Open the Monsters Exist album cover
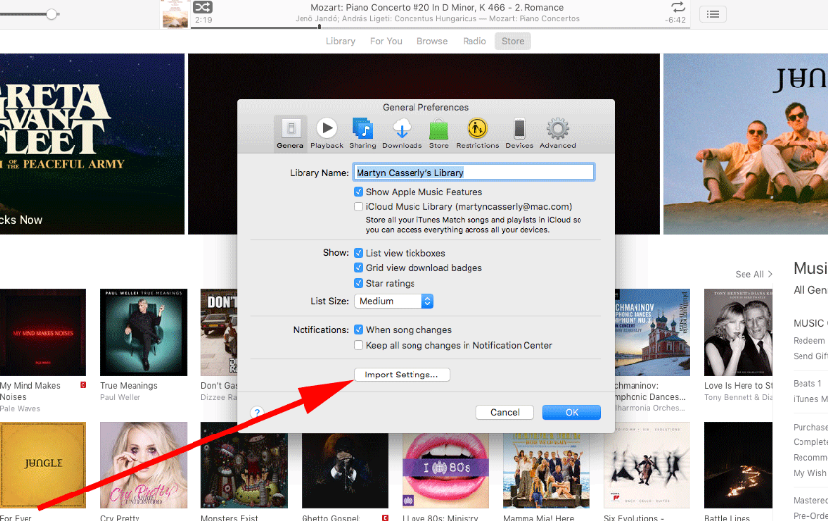This screenshot has height=521, width=828. point(245,470)
